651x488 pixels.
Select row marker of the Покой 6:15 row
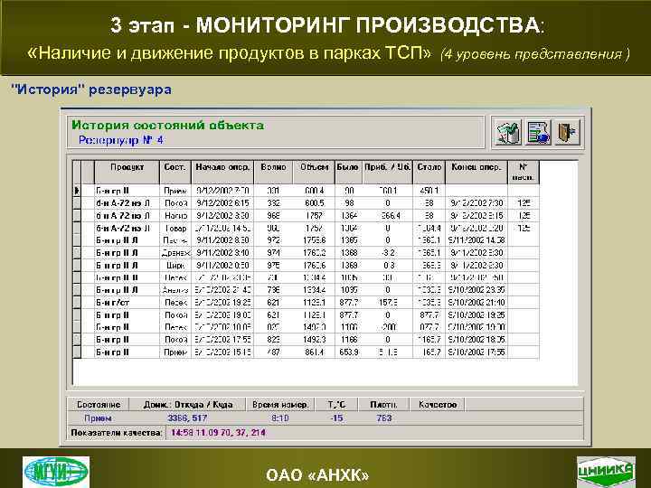point(77,203)
